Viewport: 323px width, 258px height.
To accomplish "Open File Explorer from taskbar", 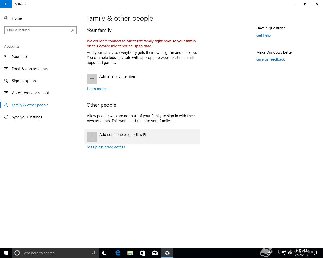I will pyautogui.click(x=130, y=253).
